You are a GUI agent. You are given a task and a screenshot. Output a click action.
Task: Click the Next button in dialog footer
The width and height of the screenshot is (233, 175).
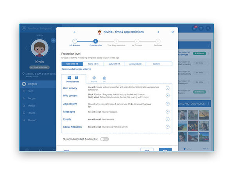(165, 150)
